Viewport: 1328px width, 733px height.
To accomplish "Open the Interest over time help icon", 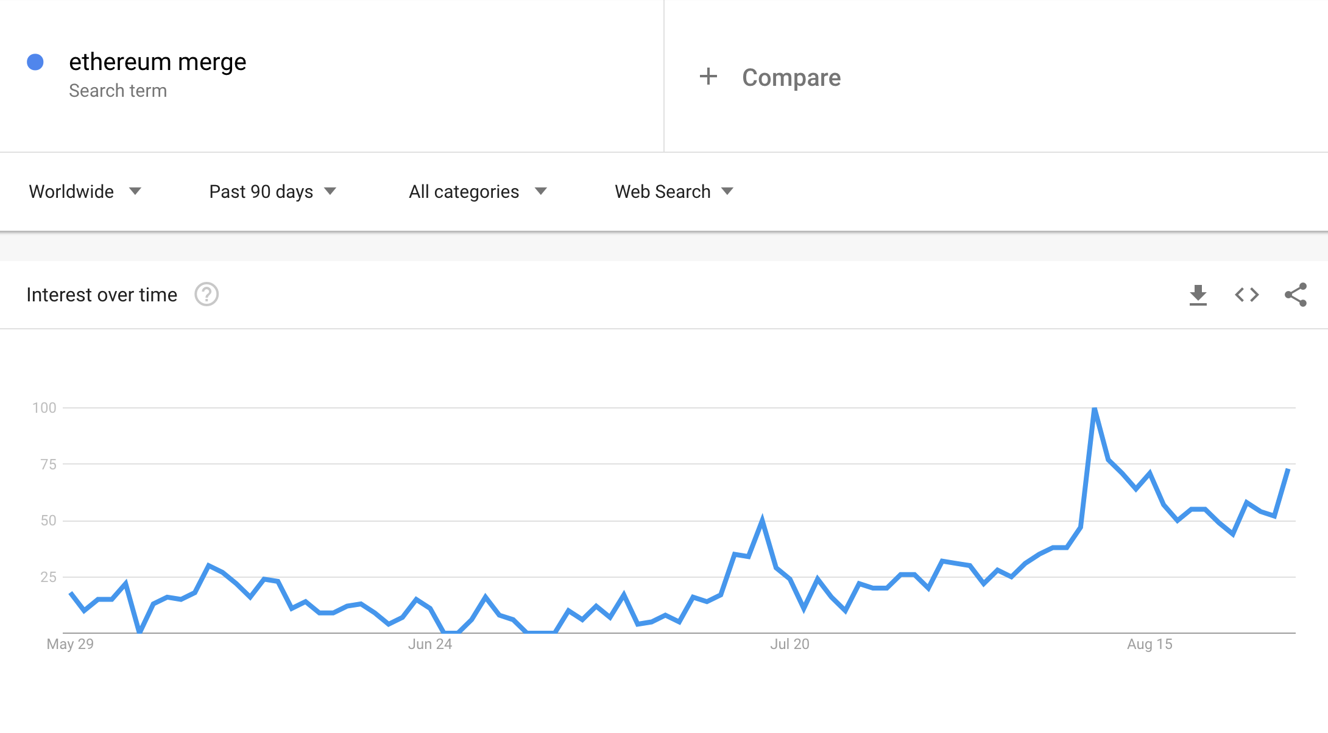I will (207, 295).
